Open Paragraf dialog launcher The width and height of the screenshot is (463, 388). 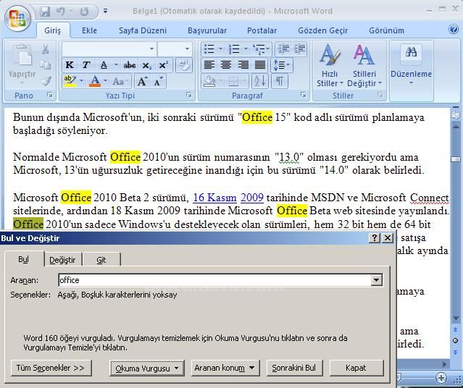[304, 95]
